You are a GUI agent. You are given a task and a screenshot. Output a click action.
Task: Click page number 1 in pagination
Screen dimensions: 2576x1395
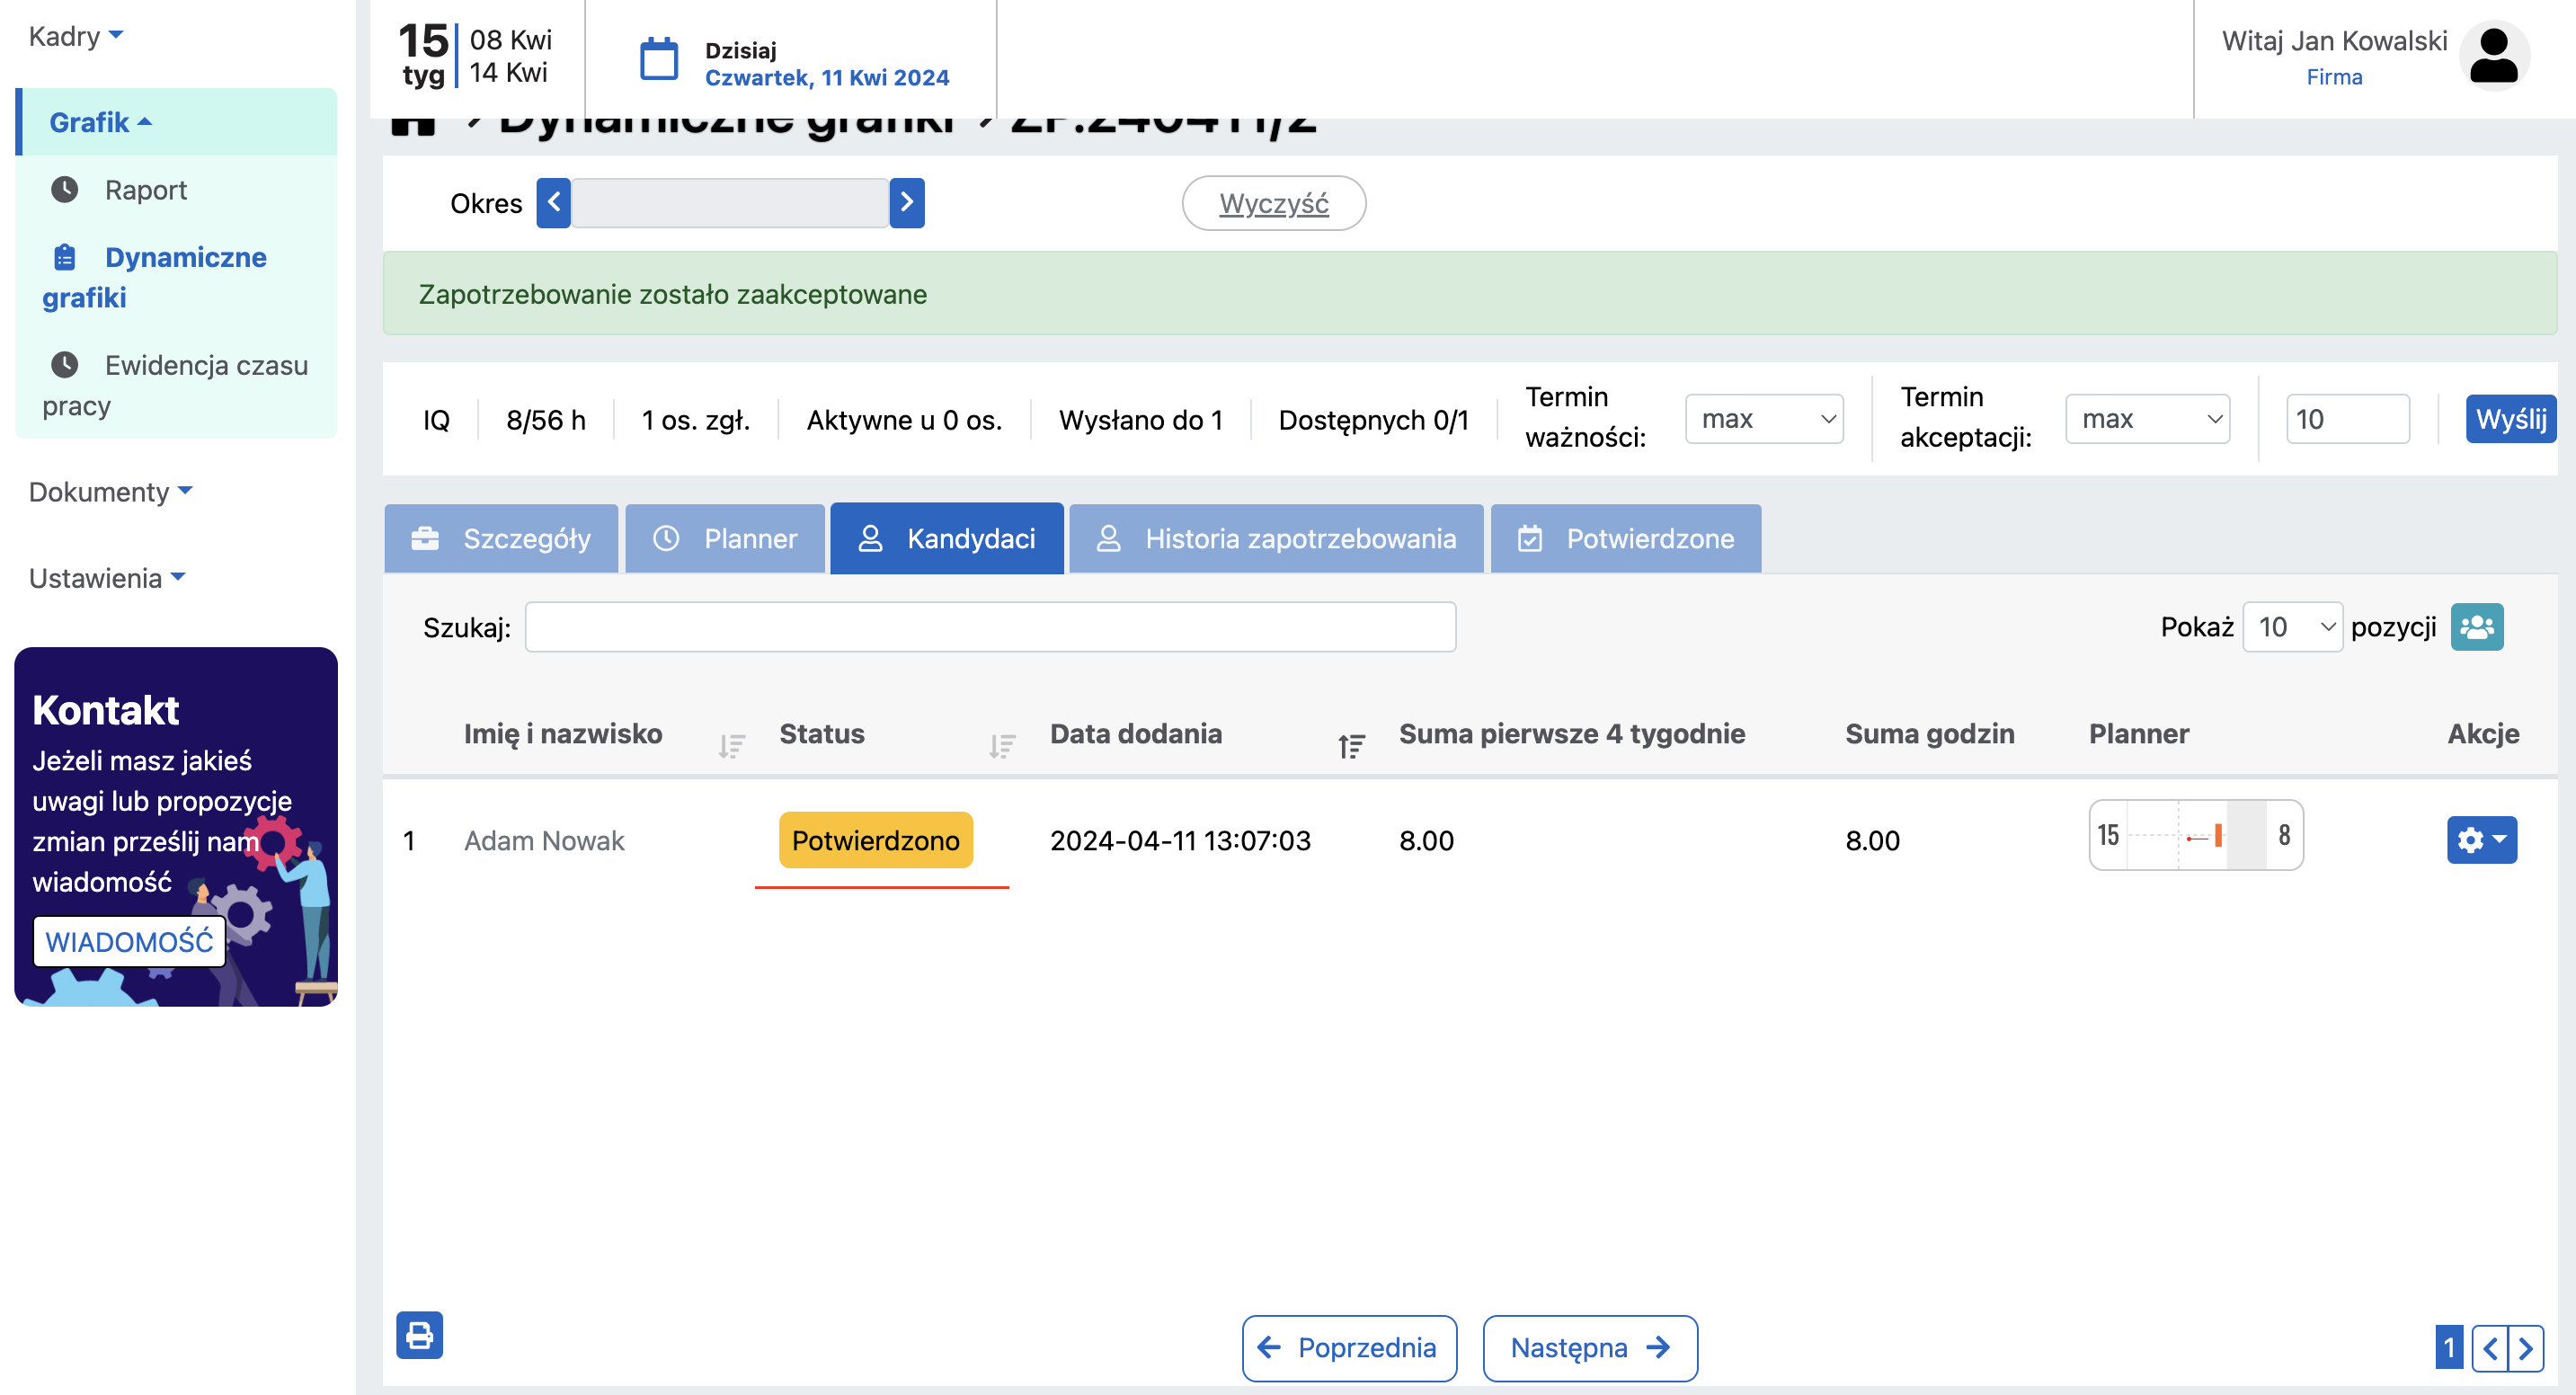[2448, 1349]
